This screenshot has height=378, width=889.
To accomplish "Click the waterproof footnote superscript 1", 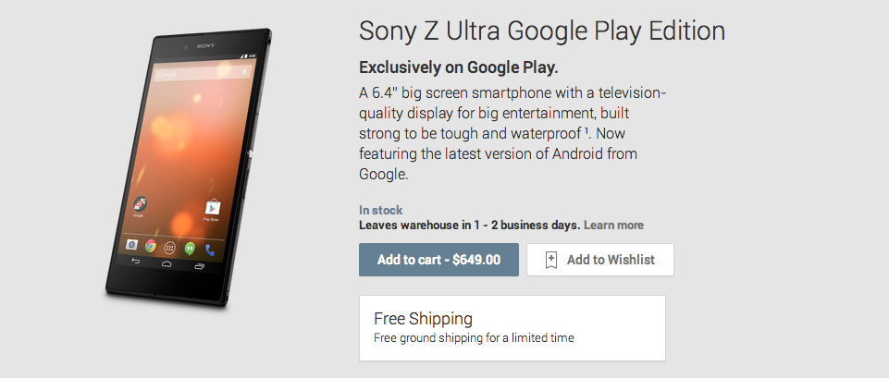I will [x=562, y=131].
